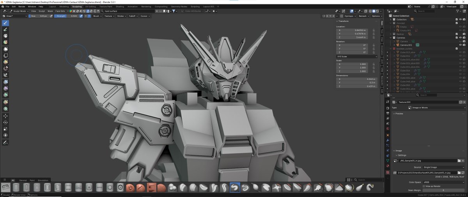Screen dimensions: 468x197
Task: Open the Render menu
Action: tap(21, 7)
